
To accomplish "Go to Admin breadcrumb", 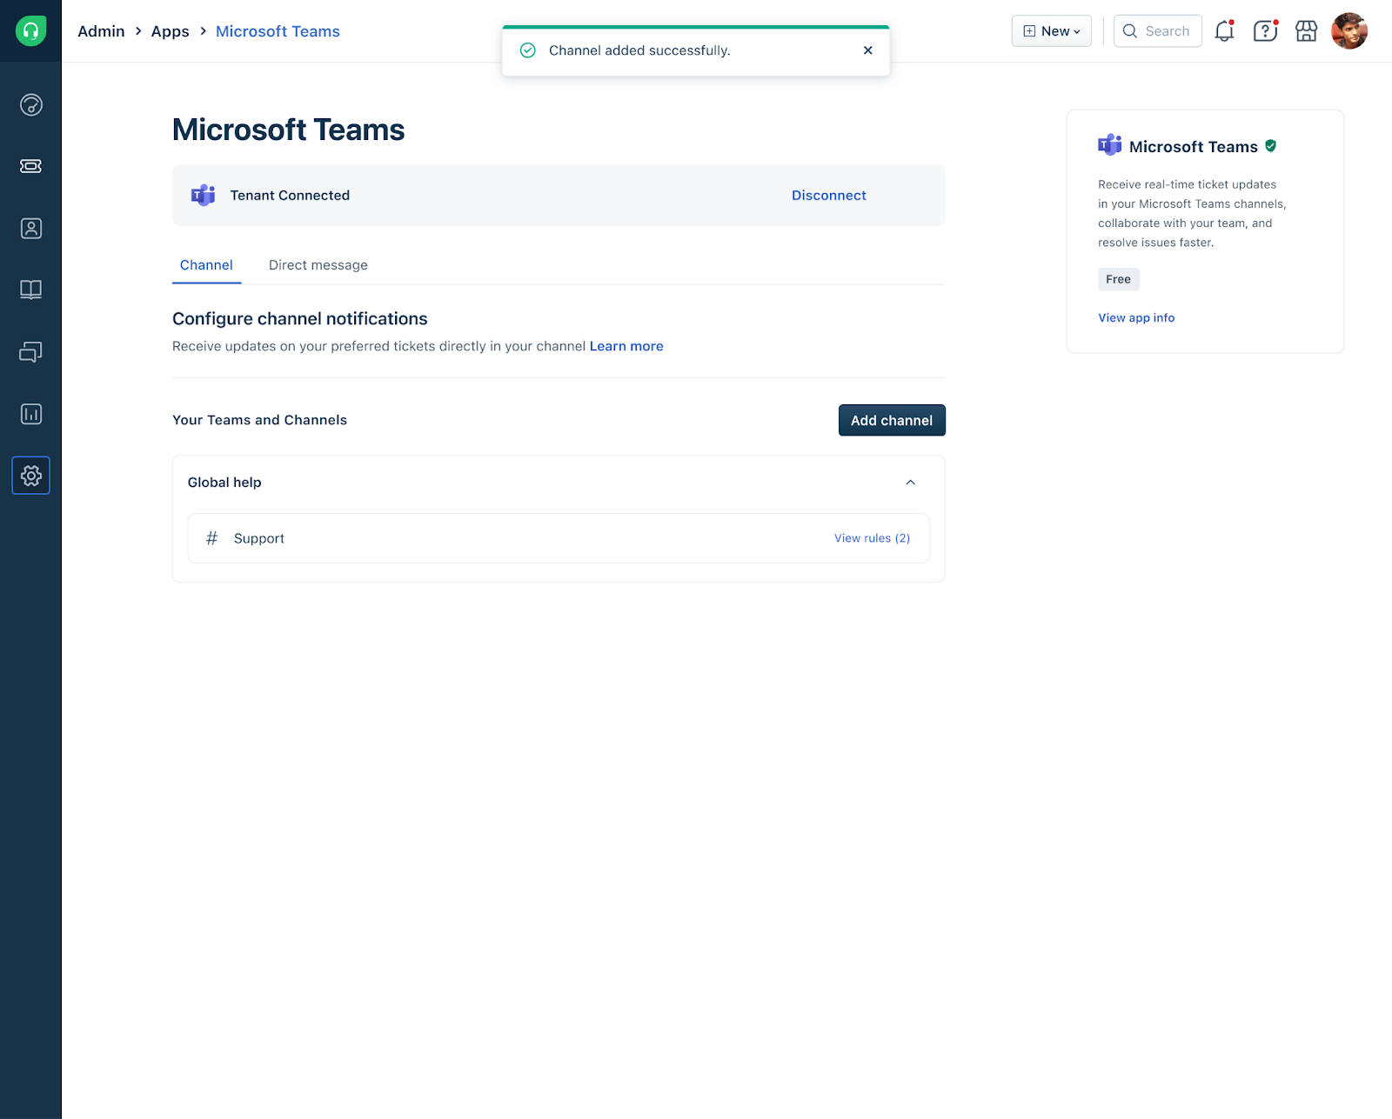I will [x=101, y=31].
